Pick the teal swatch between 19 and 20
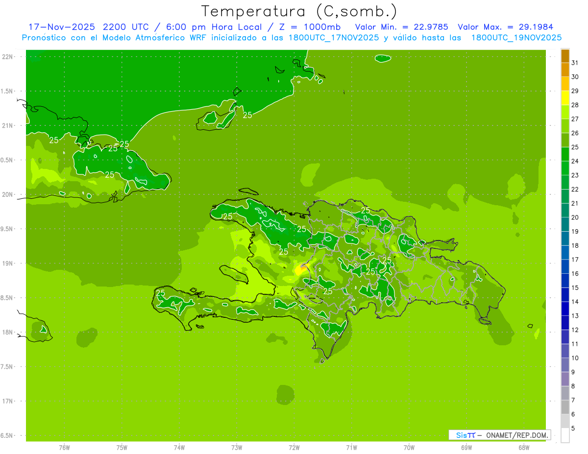This screenshot has width=588, height=454. (565, 224)
